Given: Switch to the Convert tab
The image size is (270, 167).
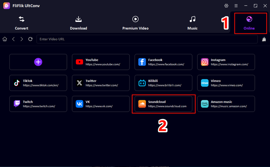Looking at the screenshot, I should click(21, 23).
